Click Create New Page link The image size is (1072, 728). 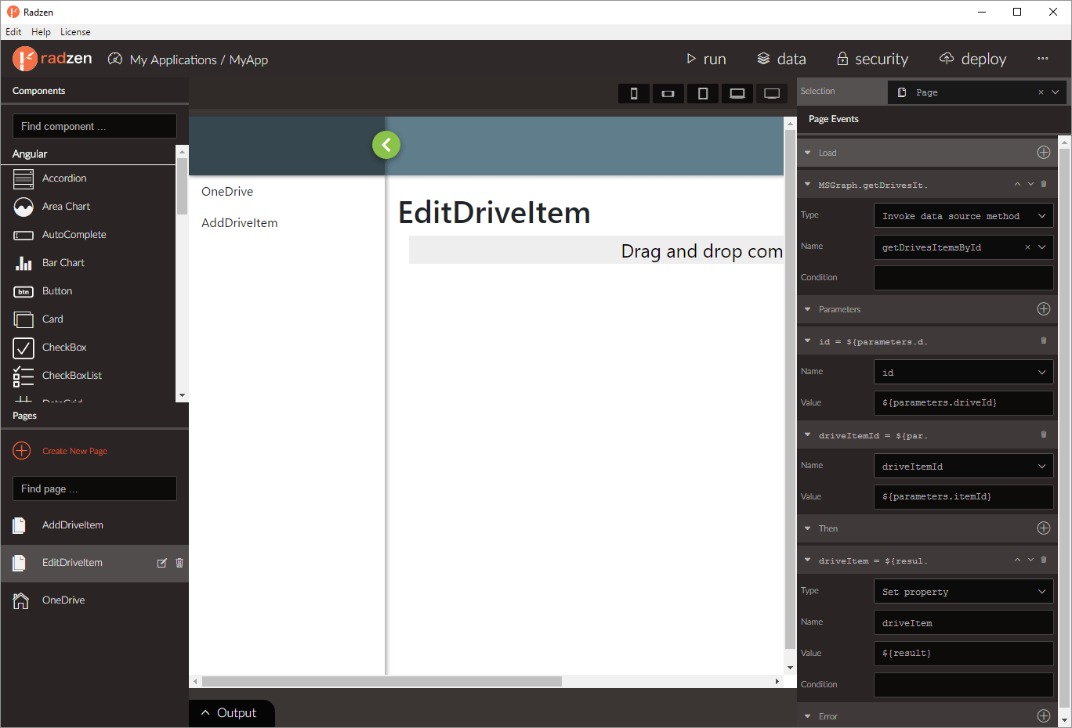[x=74, y=451]
